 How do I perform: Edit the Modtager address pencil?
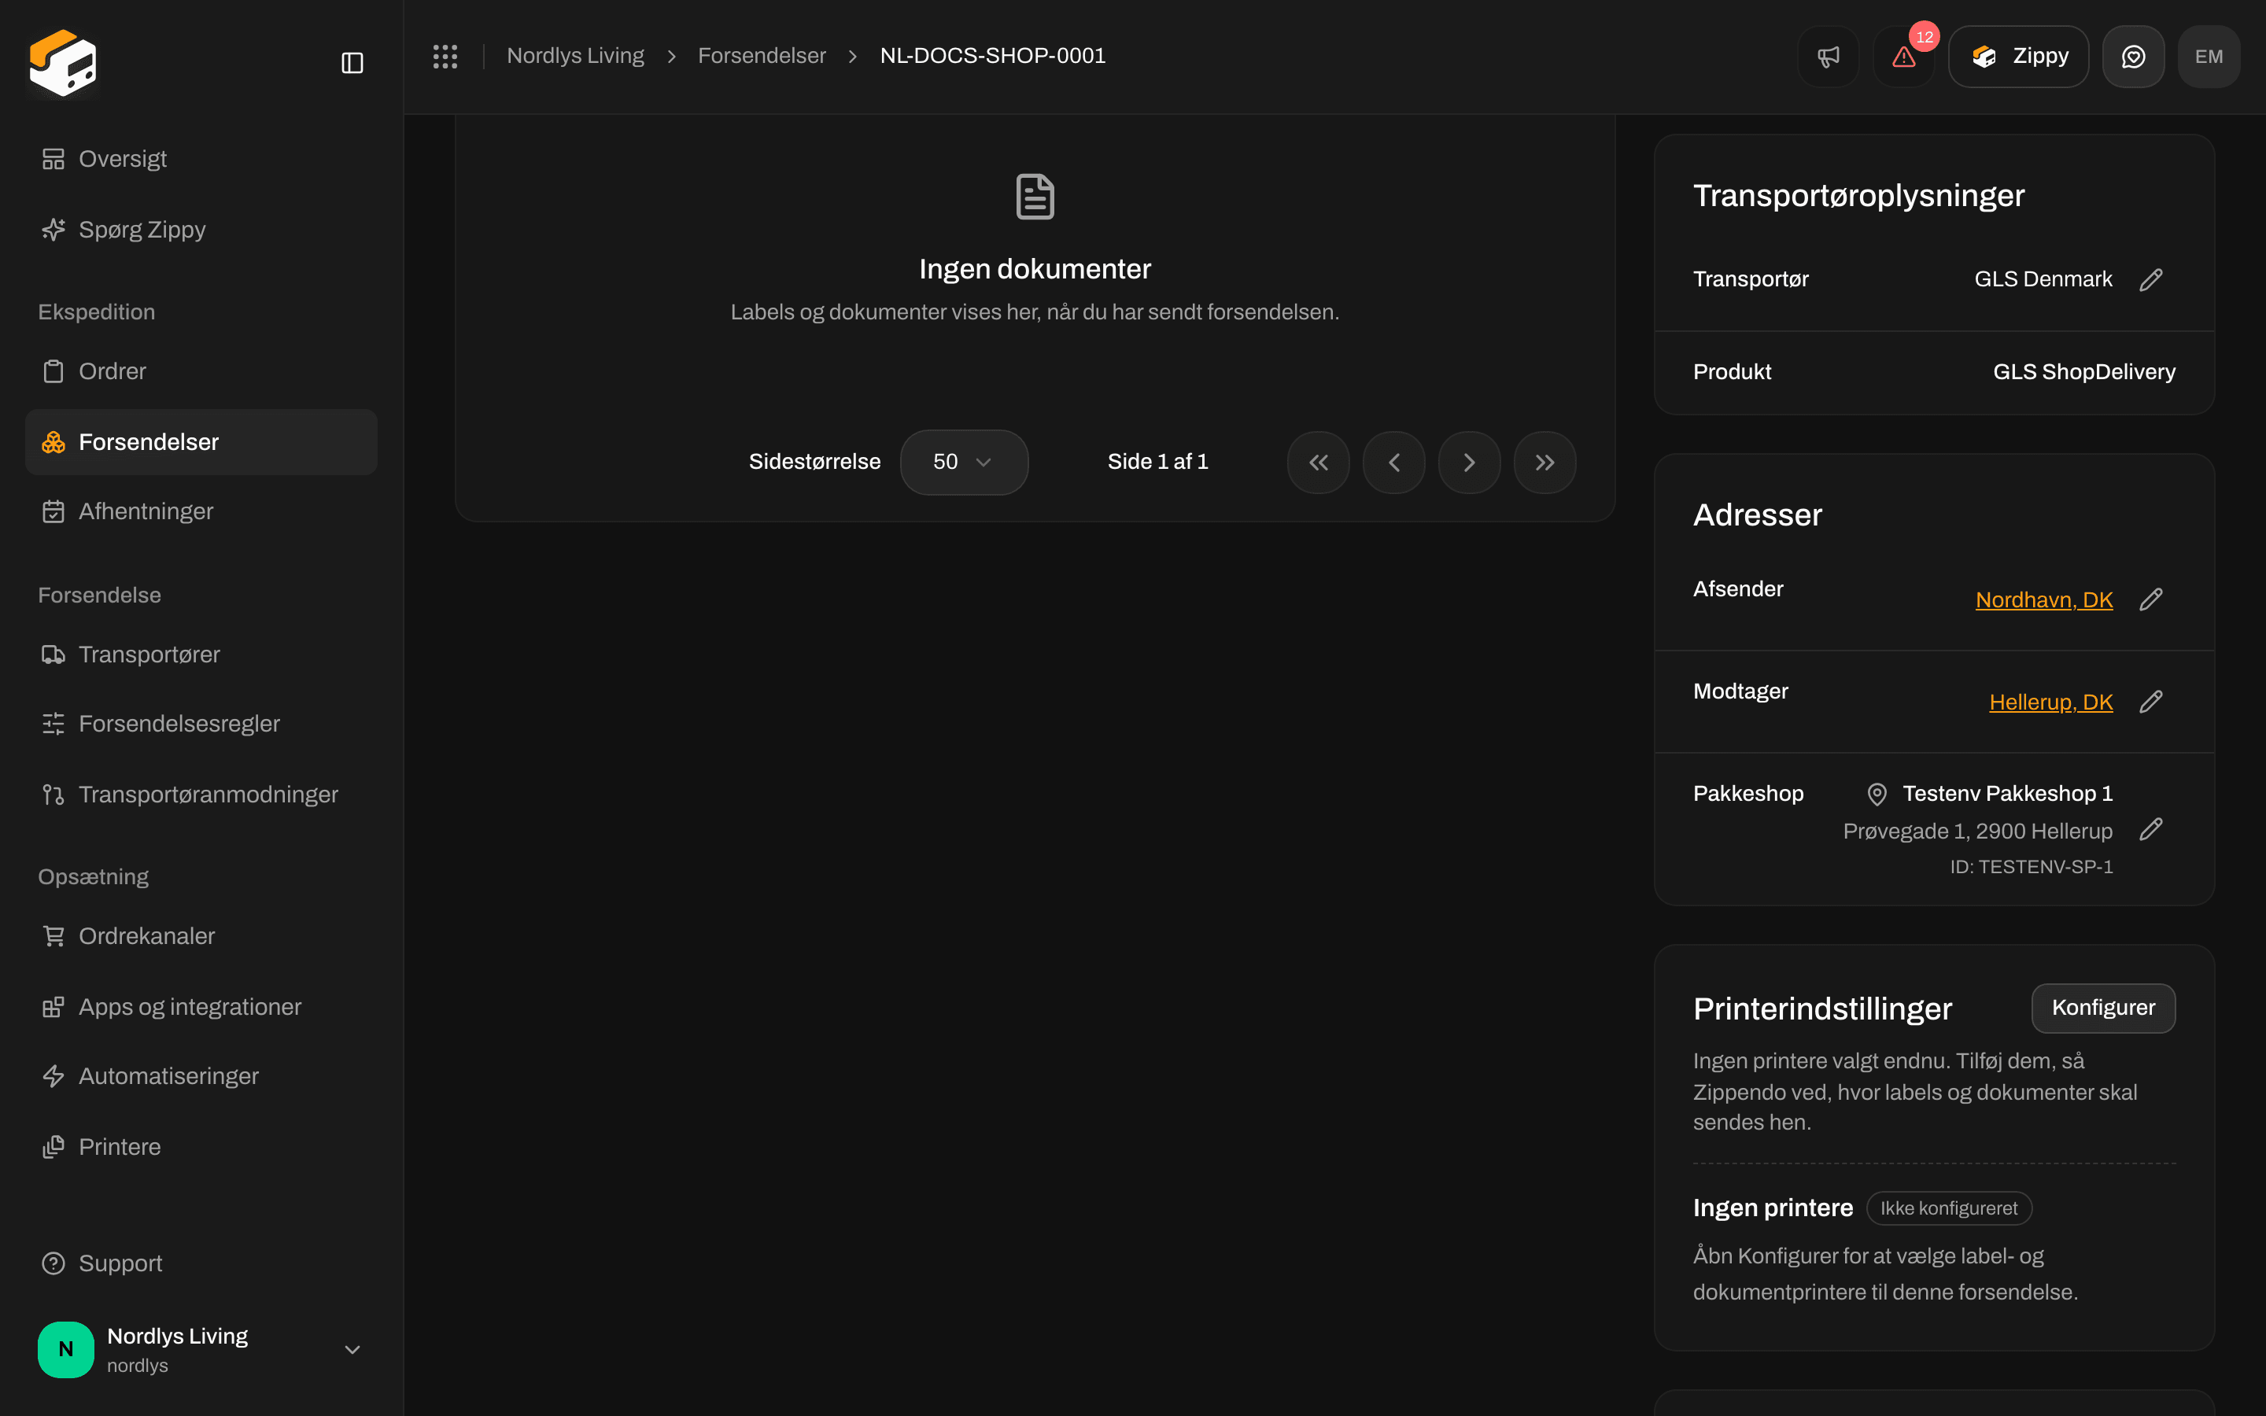pyautogui.click(x=2151, y=702)
